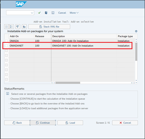Click the table scroll-down arrow

click(x=136, y=83)
